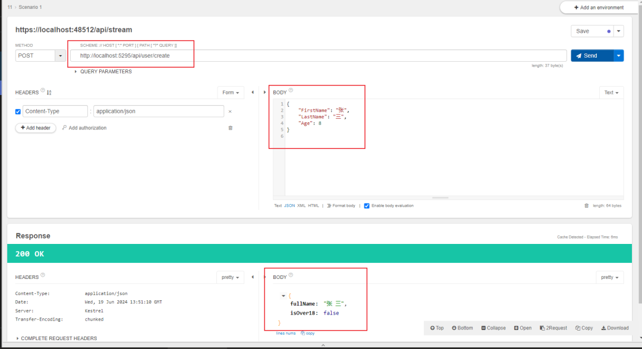Download the response with Download icon
The image size is (642, 349).
point(603,328)
